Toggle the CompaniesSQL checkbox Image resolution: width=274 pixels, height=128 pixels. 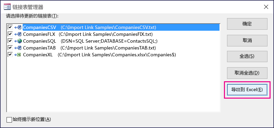pos(10,41)
